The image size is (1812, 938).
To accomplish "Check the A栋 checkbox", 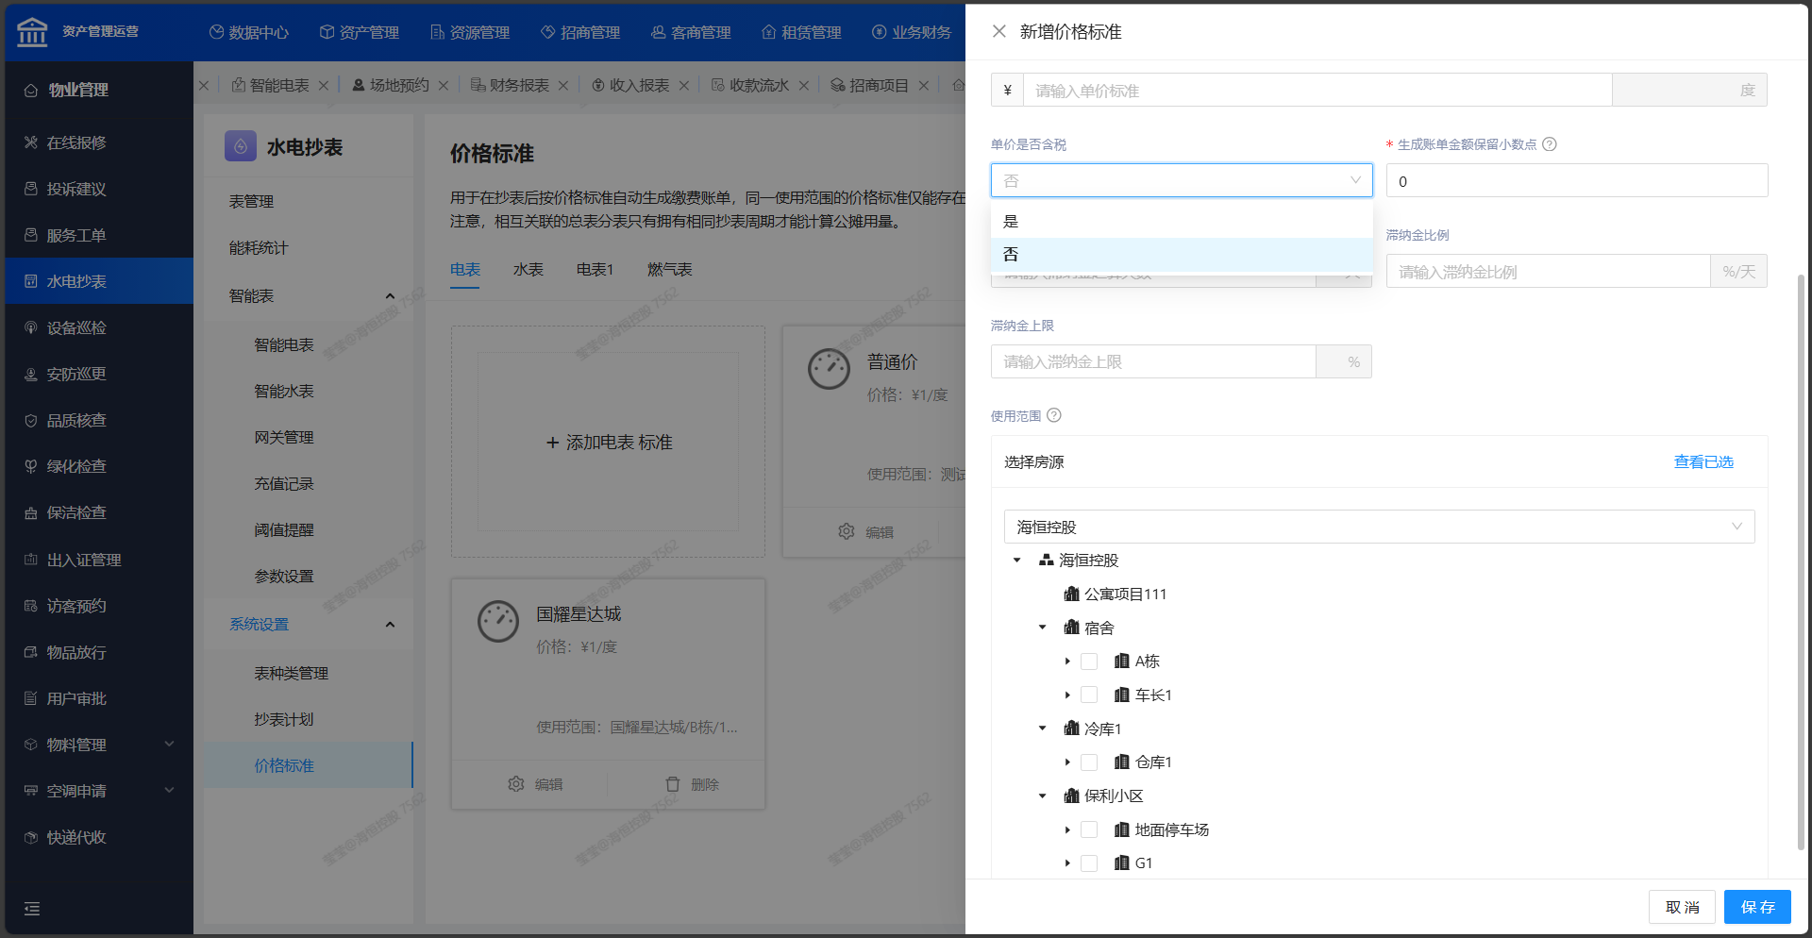I will point(1089,662).
